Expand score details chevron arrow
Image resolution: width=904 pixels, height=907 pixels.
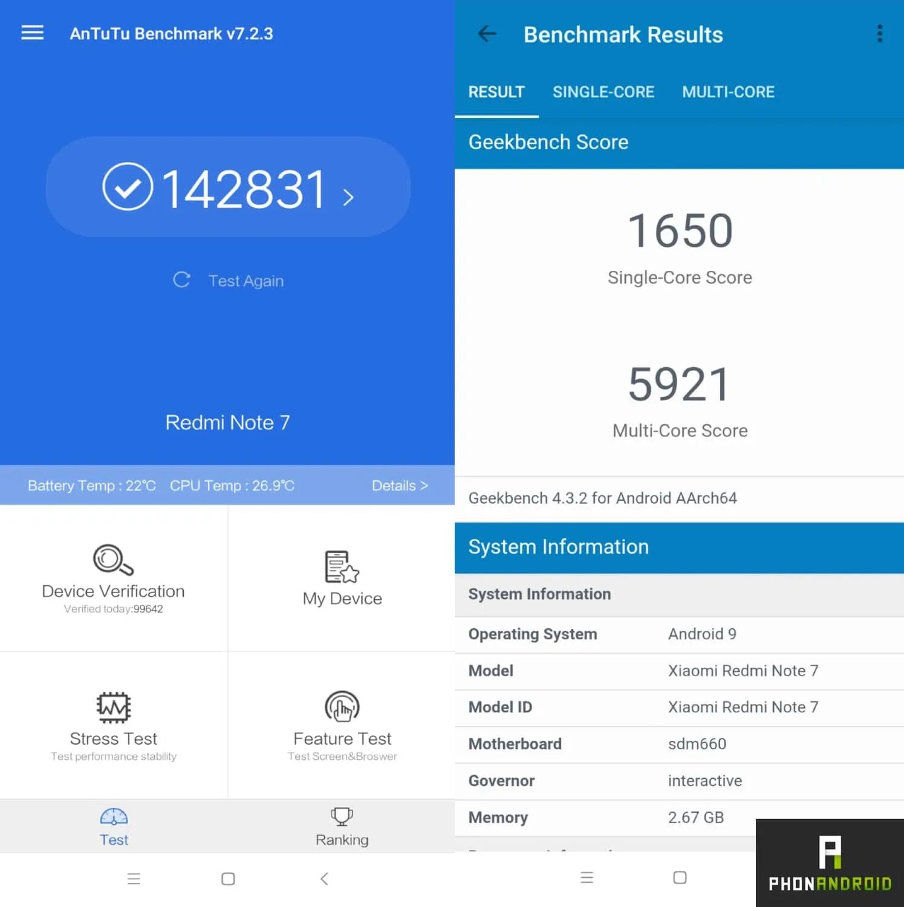click(348, 197)
